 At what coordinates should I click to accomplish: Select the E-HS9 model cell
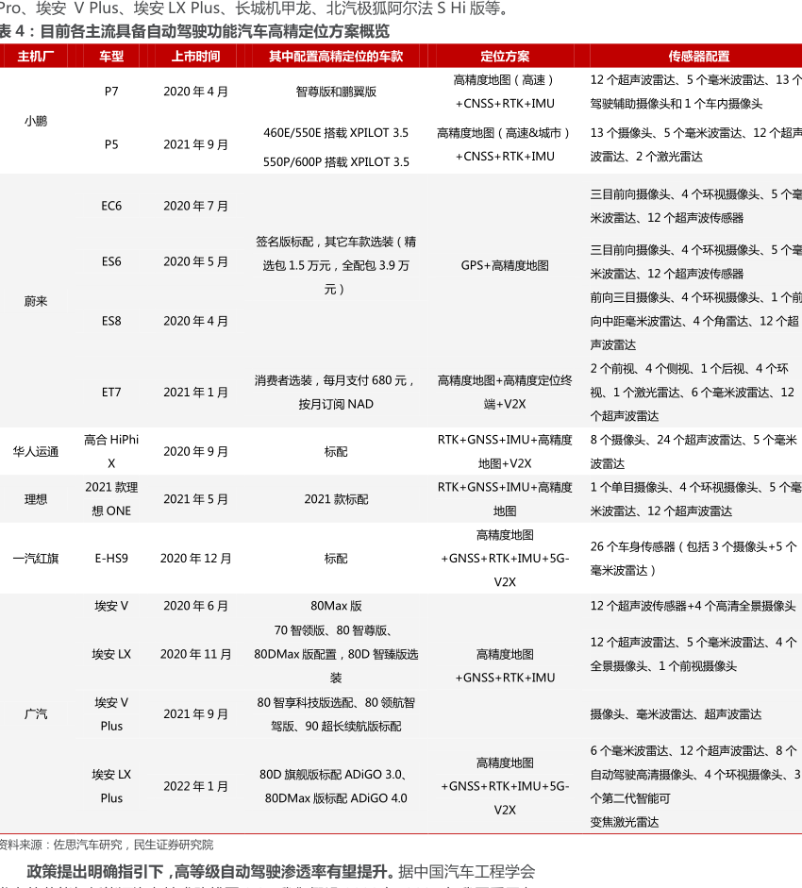click(x=111, y=559)
